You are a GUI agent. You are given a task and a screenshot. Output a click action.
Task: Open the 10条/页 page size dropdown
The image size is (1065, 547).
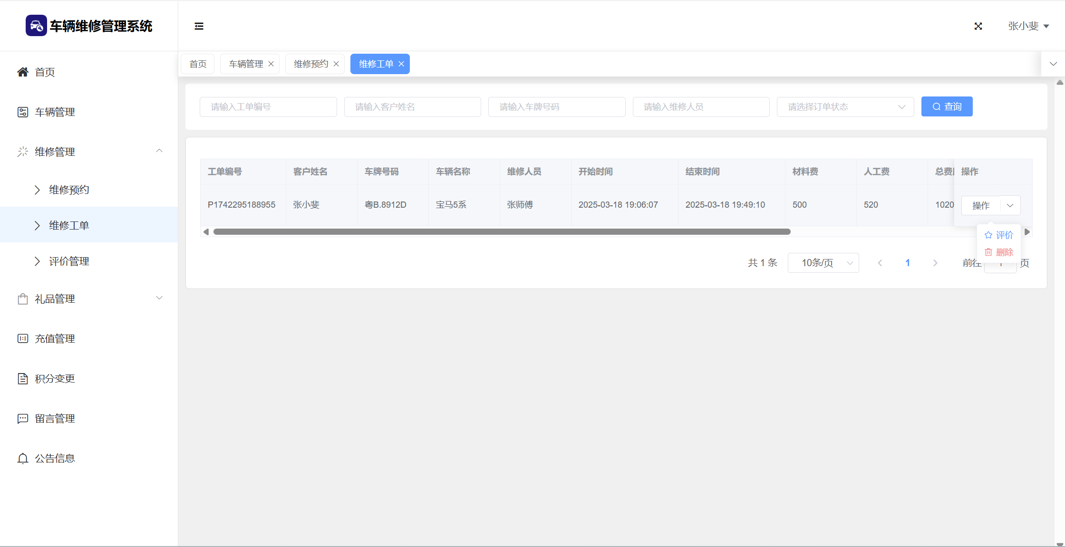click(823, 263)
